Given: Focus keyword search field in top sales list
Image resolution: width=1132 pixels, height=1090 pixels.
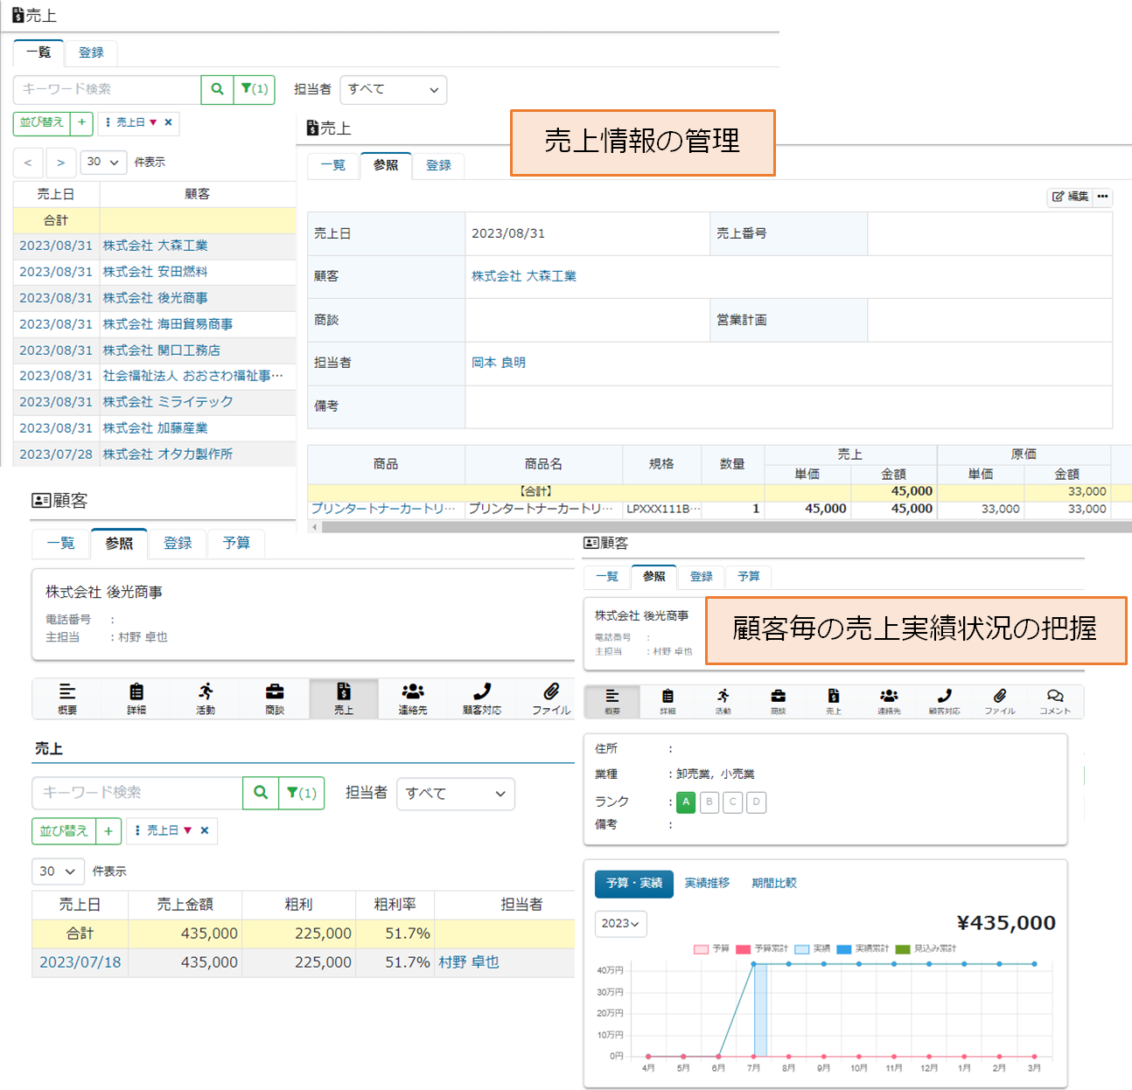Looking at the screenshot, I should click(x=107, y=89).
